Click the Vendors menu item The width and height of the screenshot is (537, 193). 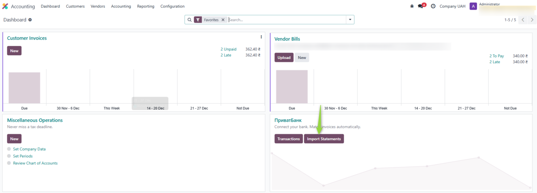click(98, 6)
